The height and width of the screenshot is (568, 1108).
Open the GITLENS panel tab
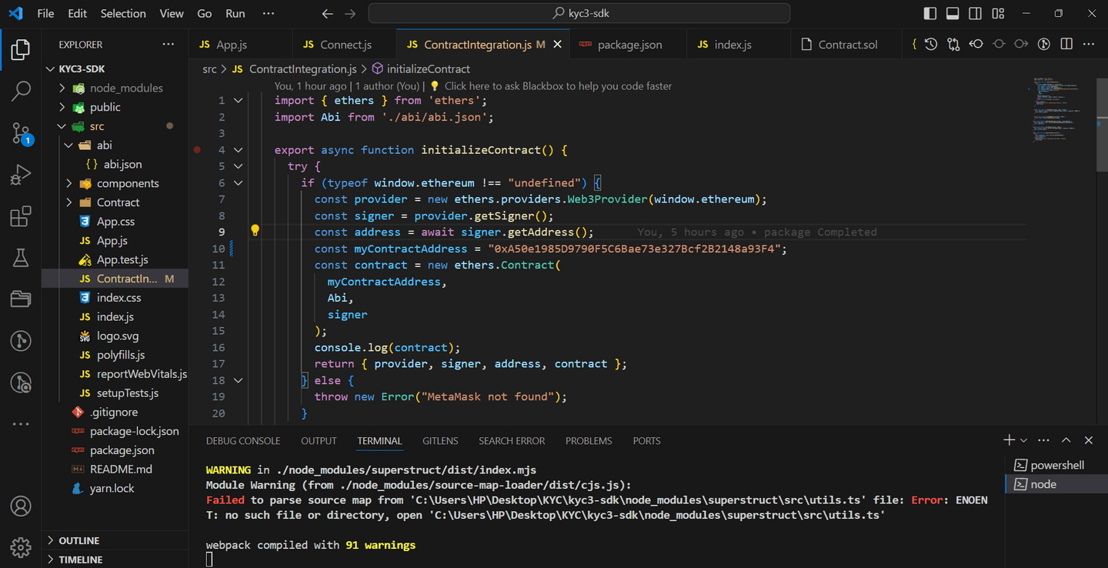point(440,441)
